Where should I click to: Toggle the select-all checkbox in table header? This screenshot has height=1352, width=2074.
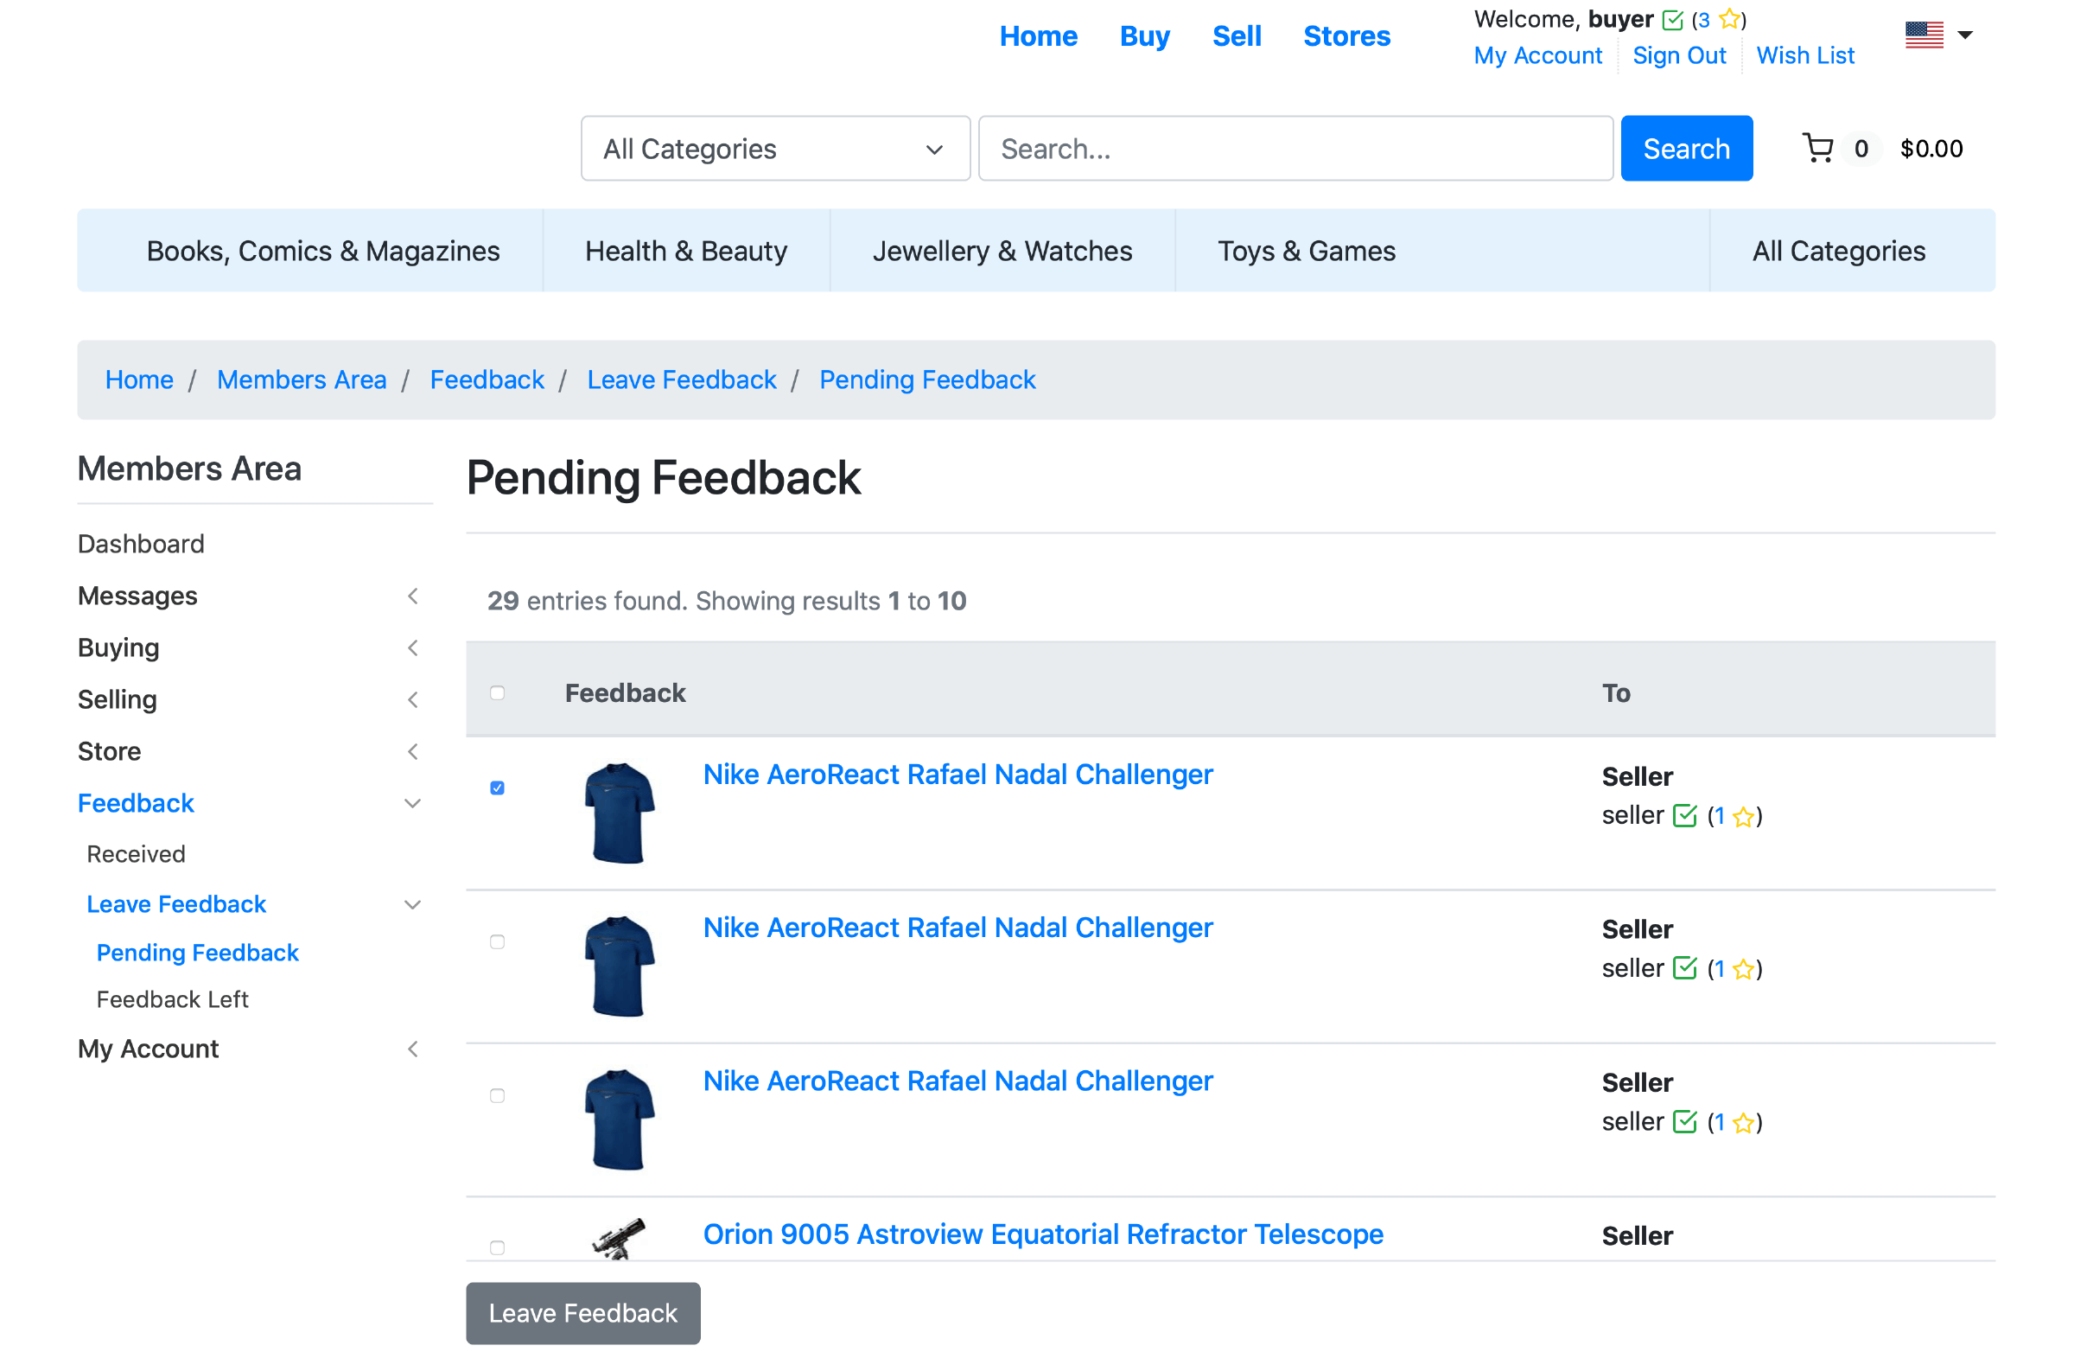pyautogui.click(x=498, y=693)
